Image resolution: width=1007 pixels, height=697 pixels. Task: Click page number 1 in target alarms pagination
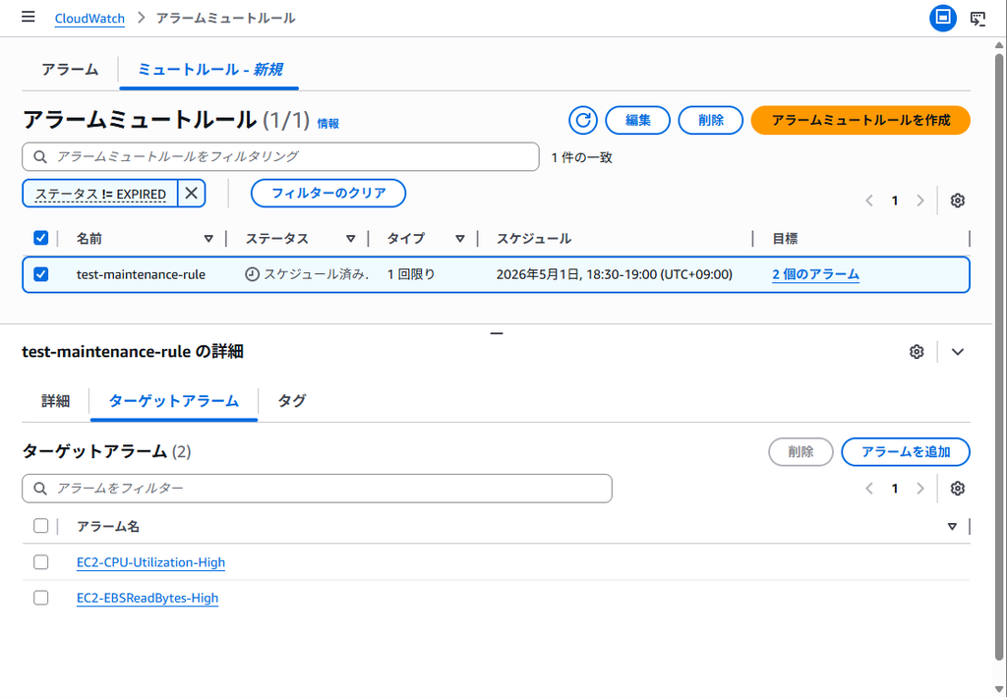[895, 489]
